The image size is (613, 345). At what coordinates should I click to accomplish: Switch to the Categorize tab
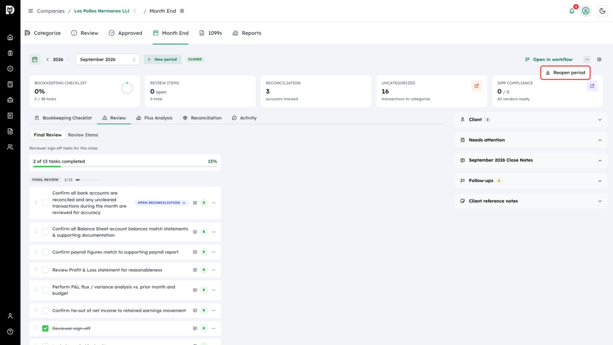coord(43,34)
